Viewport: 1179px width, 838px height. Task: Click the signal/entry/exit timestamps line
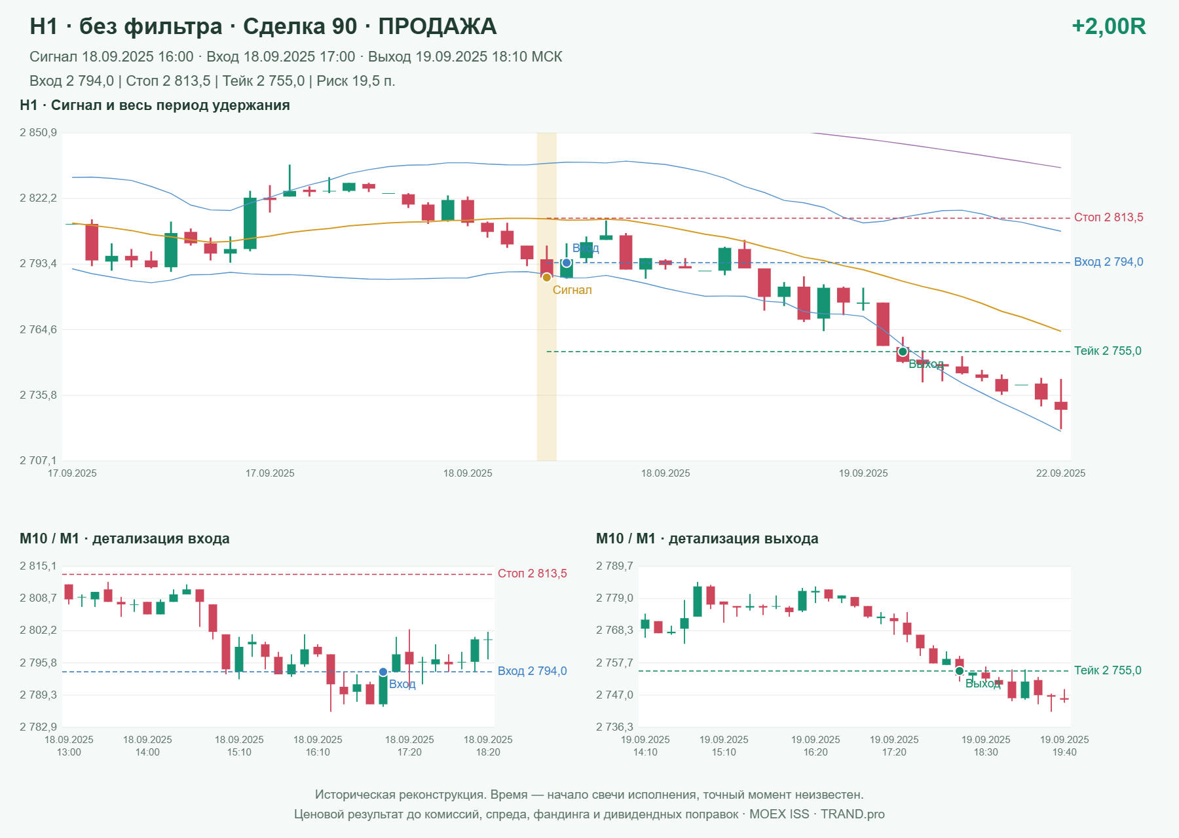(x=296, y=57)
